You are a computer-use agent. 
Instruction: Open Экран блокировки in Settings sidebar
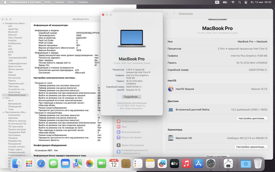click(x=130, y=145)
